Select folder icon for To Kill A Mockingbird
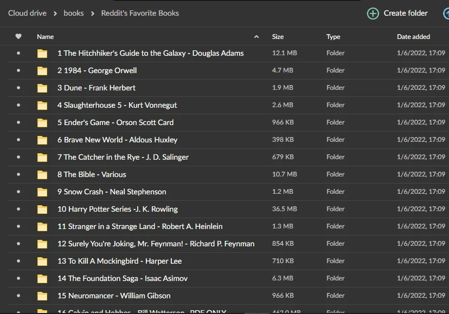 pos(42,261)
